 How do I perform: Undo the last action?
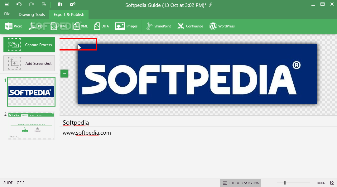pyautogui.click(x=19, y=4)
